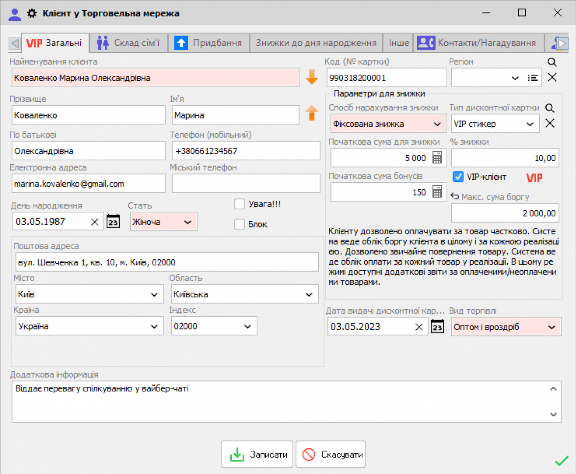
Task: Click the green confirmation checkmark
Action: click(561, 461)
